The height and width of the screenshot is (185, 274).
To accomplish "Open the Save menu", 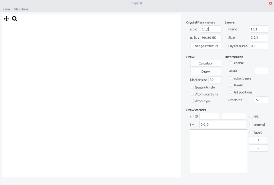I will [6, 9].
